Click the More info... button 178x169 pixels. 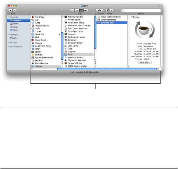pos(145,62)
